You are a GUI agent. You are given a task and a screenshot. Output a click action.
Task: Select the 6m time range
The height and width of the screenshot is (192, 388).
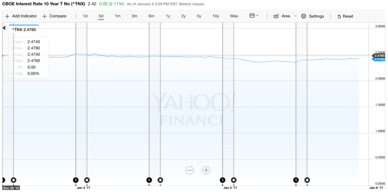coord(152,16)
